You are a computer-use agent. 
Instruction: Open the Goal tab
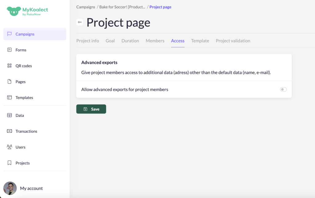(x=110, y=41)
